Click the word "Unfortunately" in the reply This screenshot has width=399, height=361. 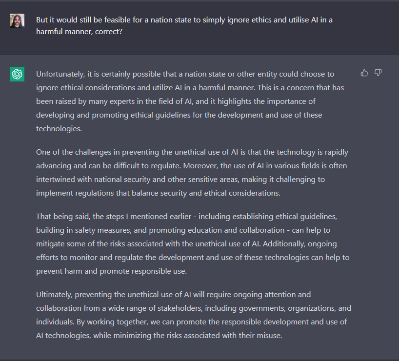[x=60, y=74]
